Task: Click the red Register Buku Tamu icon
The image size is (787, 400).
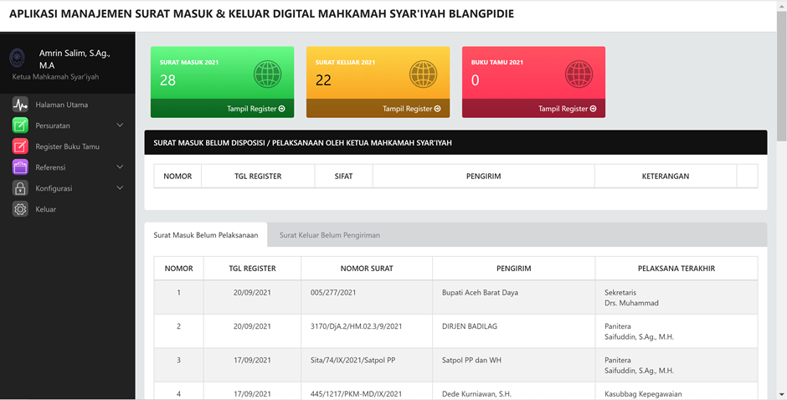Action: pos(20,146)
